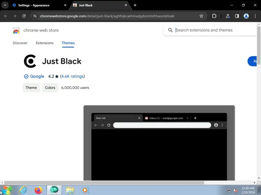
Task: Click the Chrome Web Store logo
Action: [16, 30]
